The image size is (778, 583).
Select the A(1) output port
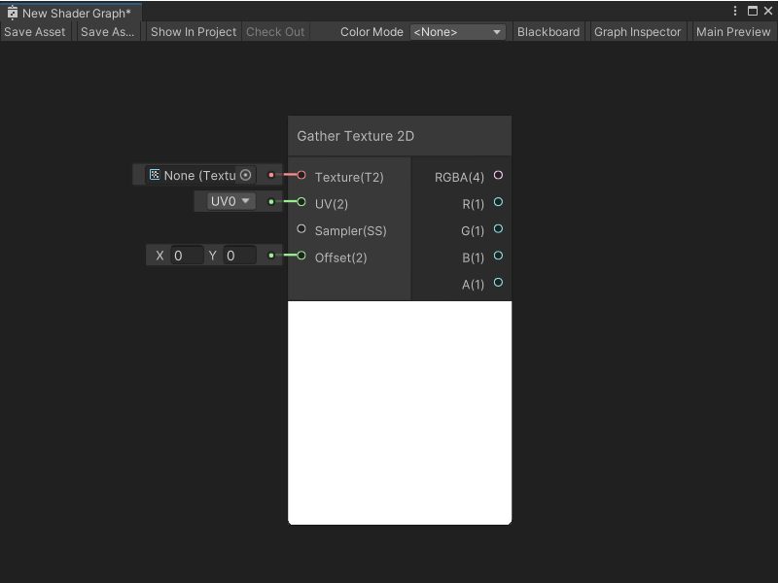pyautogui.click(x=497, y=284)
